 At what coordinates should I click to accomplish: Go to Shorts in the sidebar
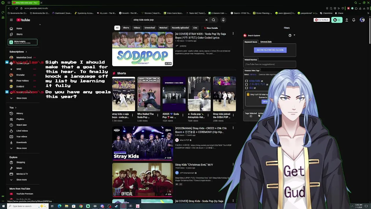(19, 34)
